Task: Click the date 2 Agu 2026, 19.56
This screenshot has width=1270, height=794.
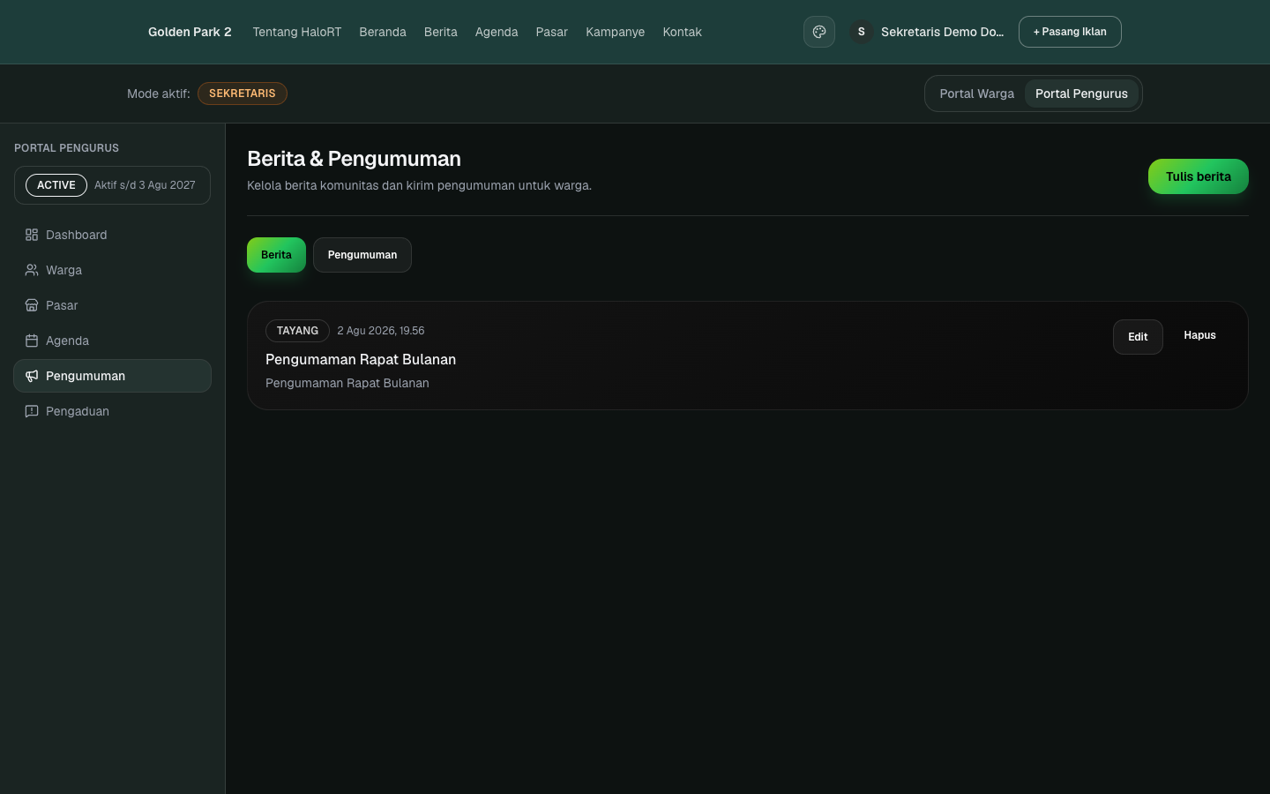Action: click(x=381, y=331)
